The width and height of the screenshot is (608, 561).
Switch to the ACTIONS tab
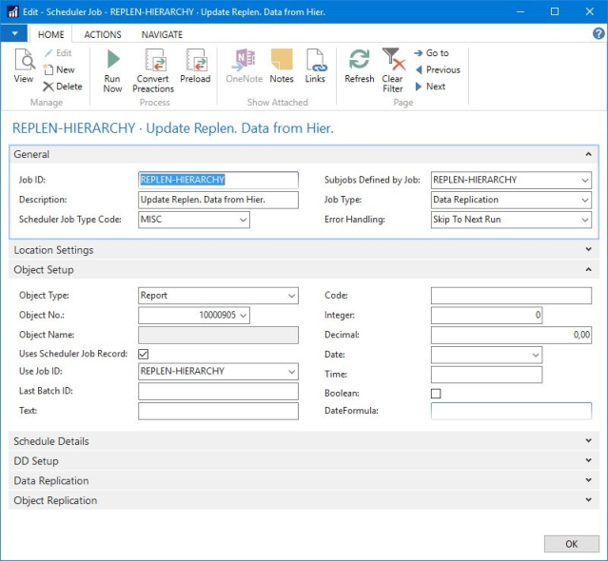(x=103, y=34)
